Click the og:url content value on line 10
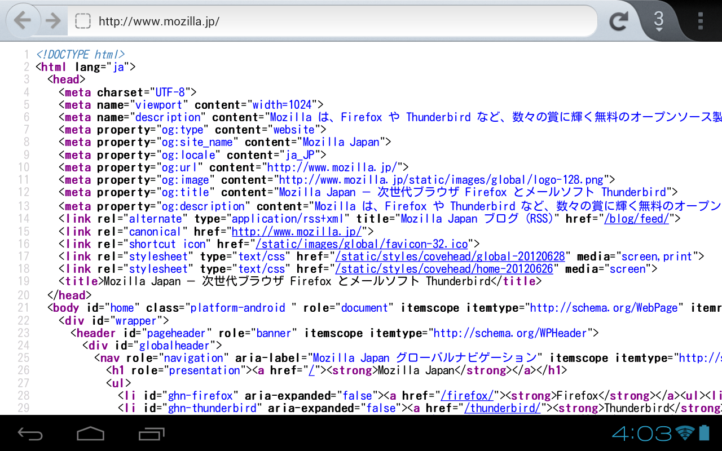The width and height of the screenshot is (722, 451). pos(333,167)
